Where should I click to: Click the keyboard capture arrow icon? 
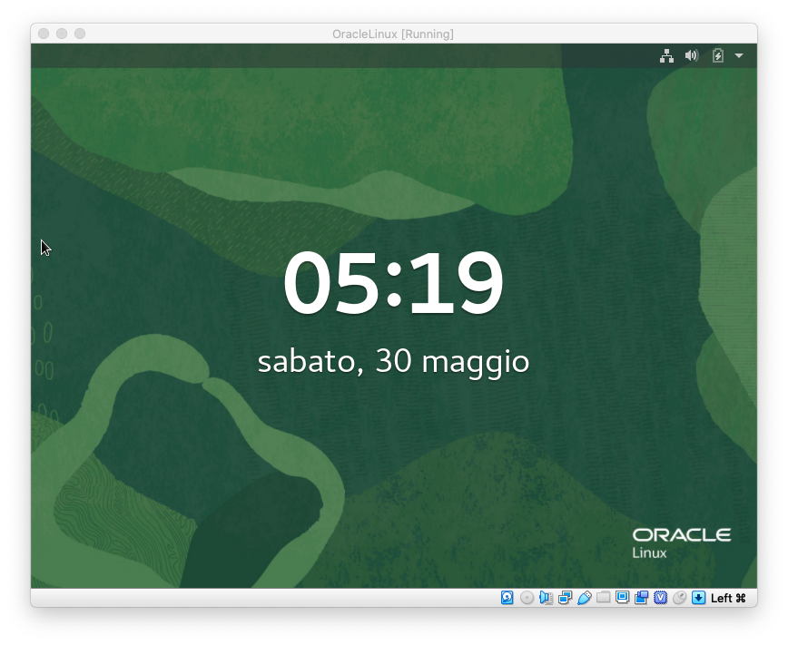pyautogui.click(x=698, y=597)
